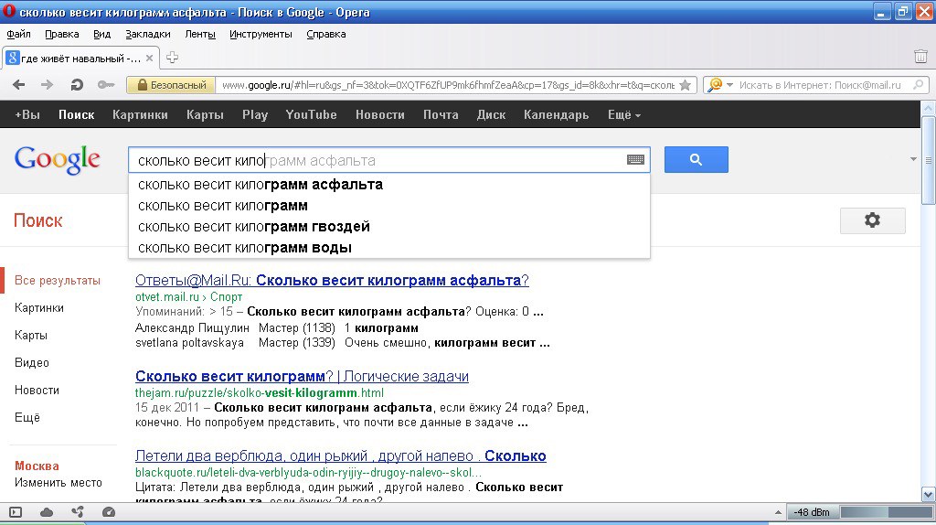Open YouTube in the Google bar
The image size is (936, 525).
click(311, 114)
